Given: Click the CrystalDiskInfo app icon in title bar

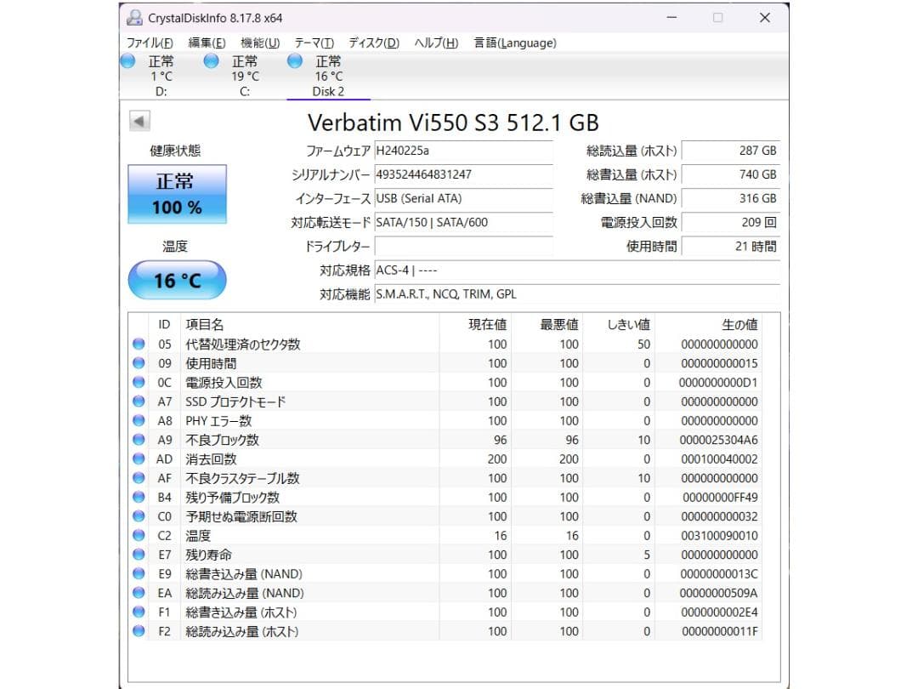Looking at the screenshot, I should click(134, 18).
